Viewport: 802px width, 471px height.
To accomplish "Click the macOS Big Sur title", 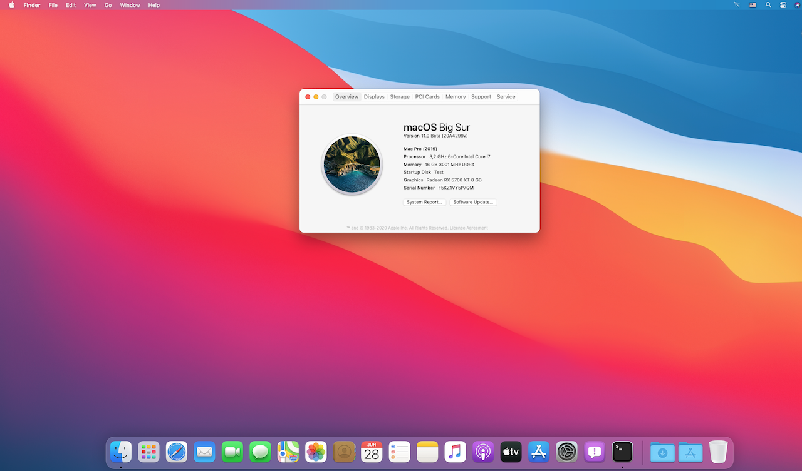I will (x=437, y=128).
